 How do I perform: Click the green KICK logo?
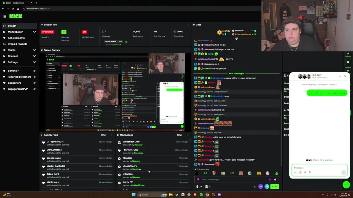[x=16, y=16]
